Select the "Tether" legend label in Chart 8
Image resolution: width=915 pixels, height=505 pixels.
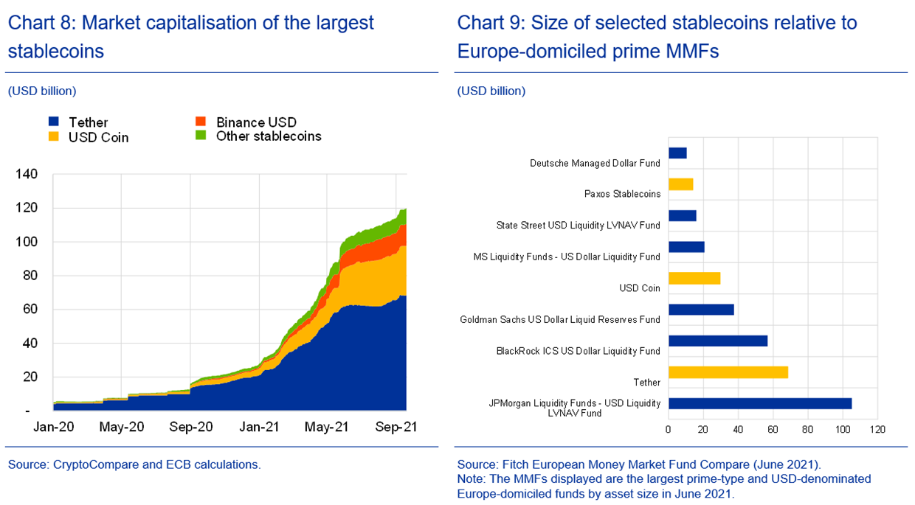tap(89, 122)
